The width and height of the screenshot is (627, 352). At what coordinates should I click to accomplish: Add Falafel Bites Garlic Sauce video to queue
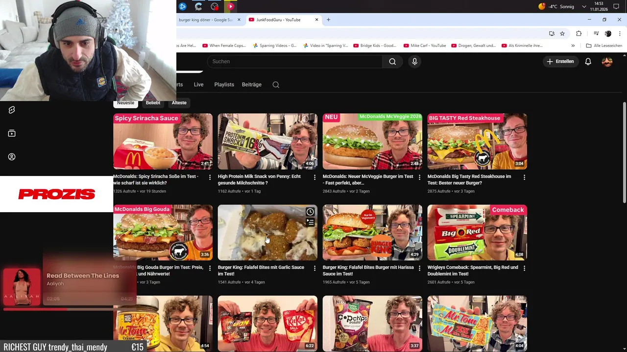coord(310,222)
